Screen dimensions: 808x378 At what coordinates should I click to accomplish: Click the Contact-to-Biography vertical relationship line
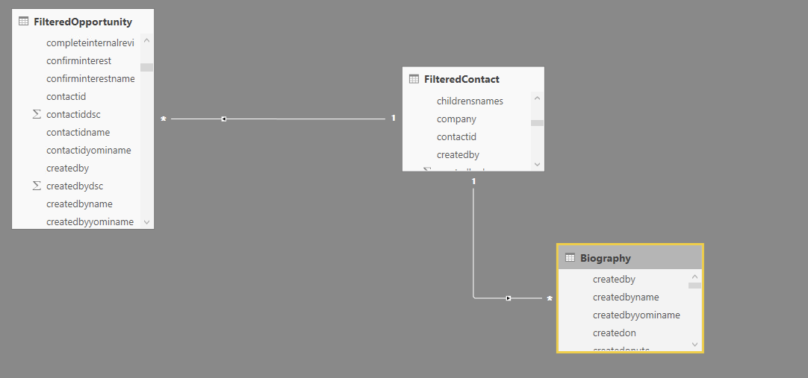(x=473, y=242)
